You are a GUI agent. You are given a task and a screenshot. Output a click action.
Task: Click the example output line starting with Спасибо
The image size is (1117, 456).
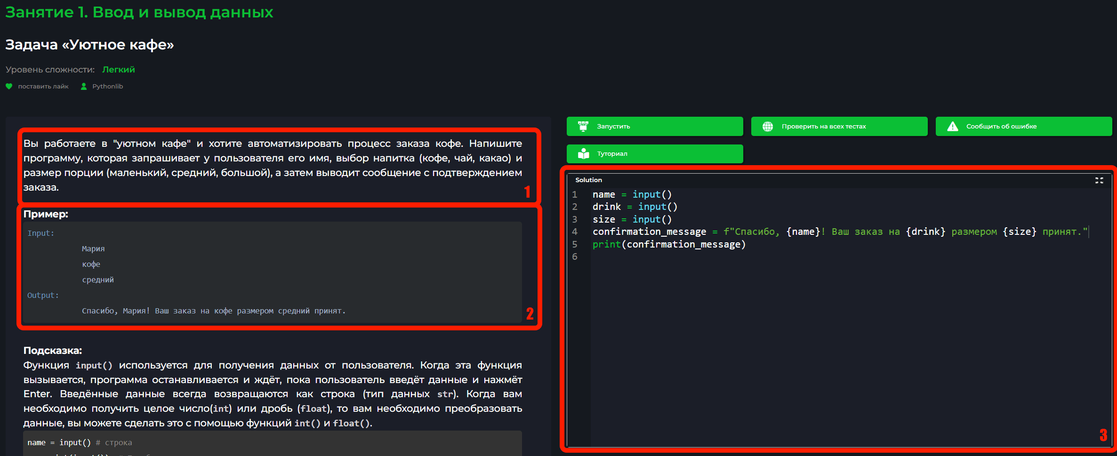(214, 311)
